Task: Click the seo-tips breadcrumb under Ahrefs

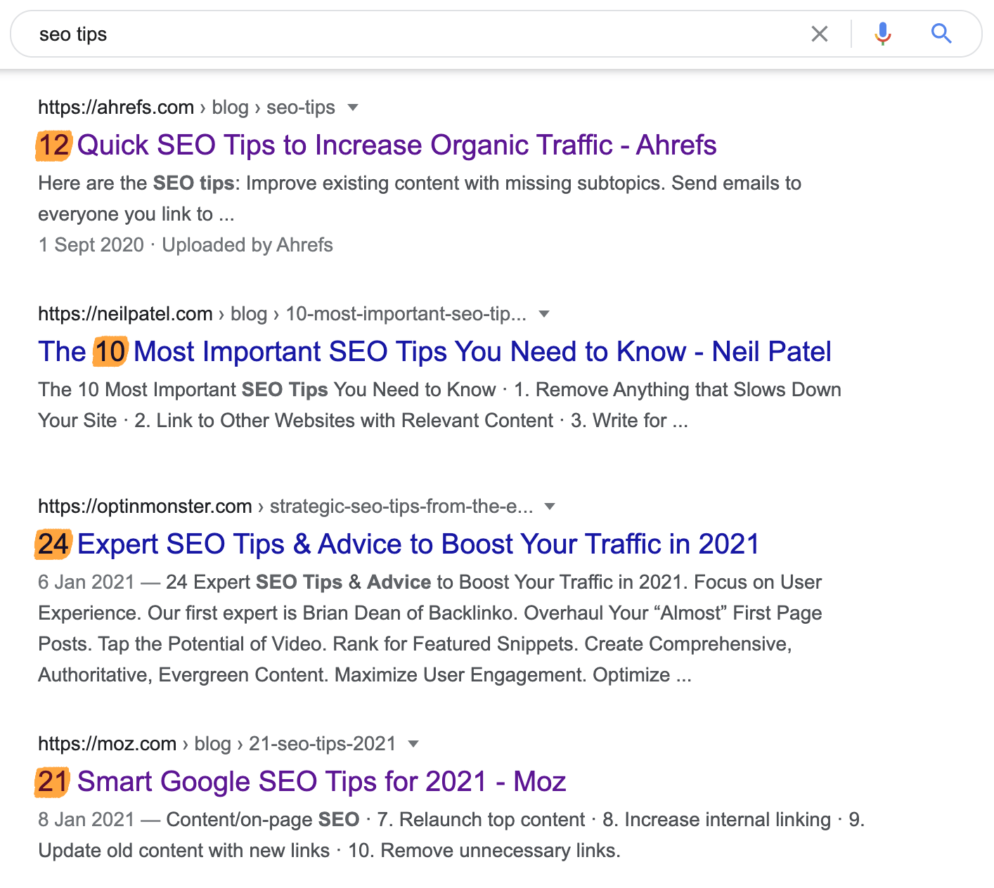Action: [300, 107]
